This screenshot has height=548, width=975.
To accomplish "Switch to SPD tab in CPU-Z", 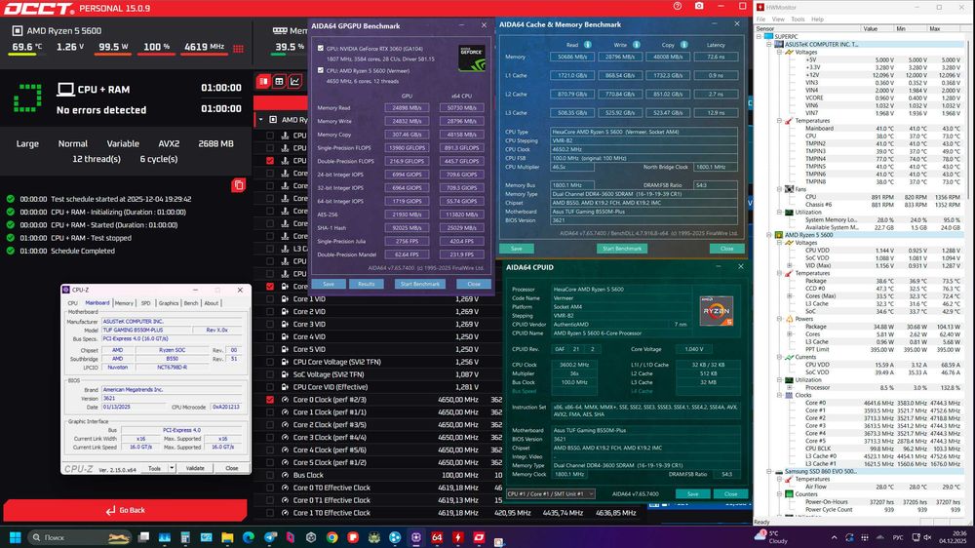I will click(x=145, y=303).
